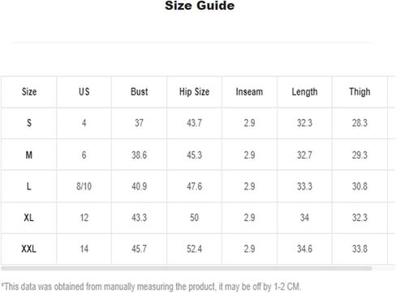396x293 pixels.
Task: Click the 8/10 US size cell
Action: [84, 186]
